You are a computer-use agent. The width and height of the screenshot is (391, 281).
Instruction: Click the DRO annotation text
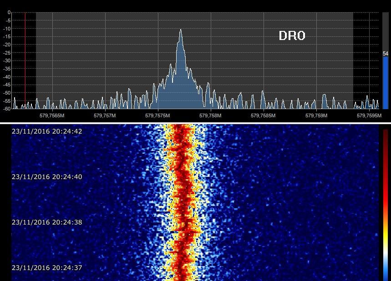[x=292, y=35]
